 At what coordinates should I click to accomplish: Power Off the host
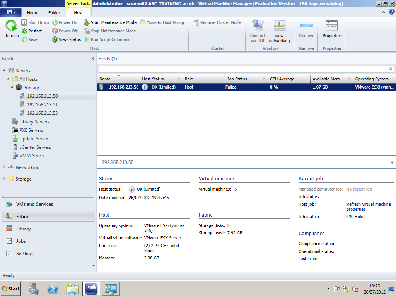pos(65,31)
